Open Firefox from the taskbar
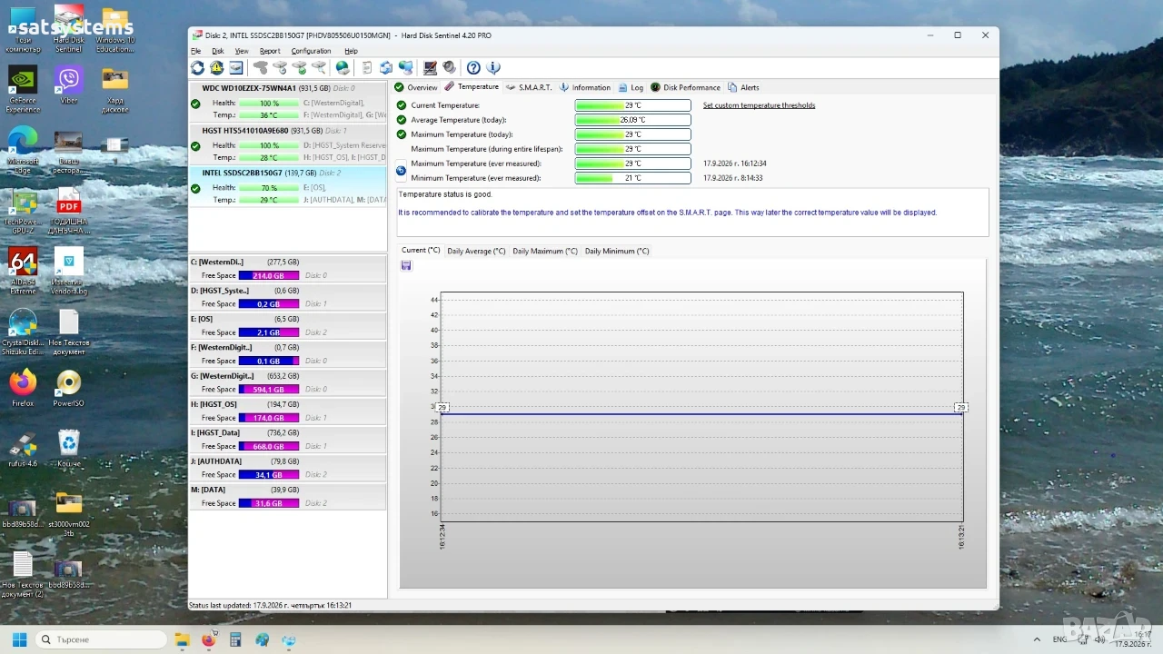1163x654 pixels. tap(208, 639)
